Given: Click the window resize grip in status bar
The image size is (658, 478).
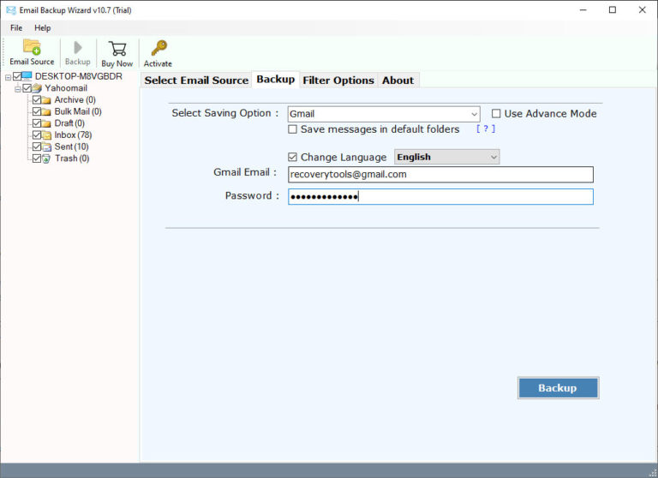Looking at the screenshot, I should pyautogui.click(x=652, y=473).
